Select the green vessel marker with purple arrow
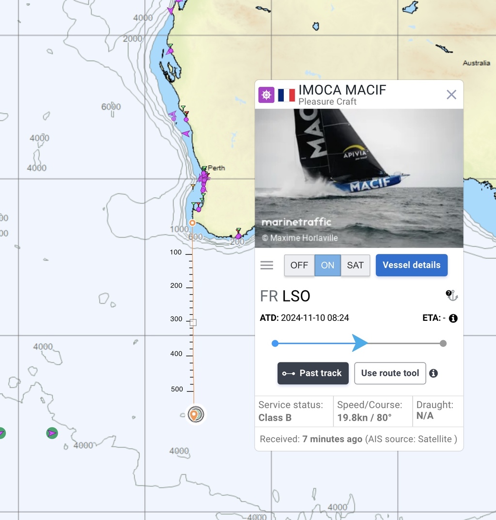496x520 pixels. [52, 433]
